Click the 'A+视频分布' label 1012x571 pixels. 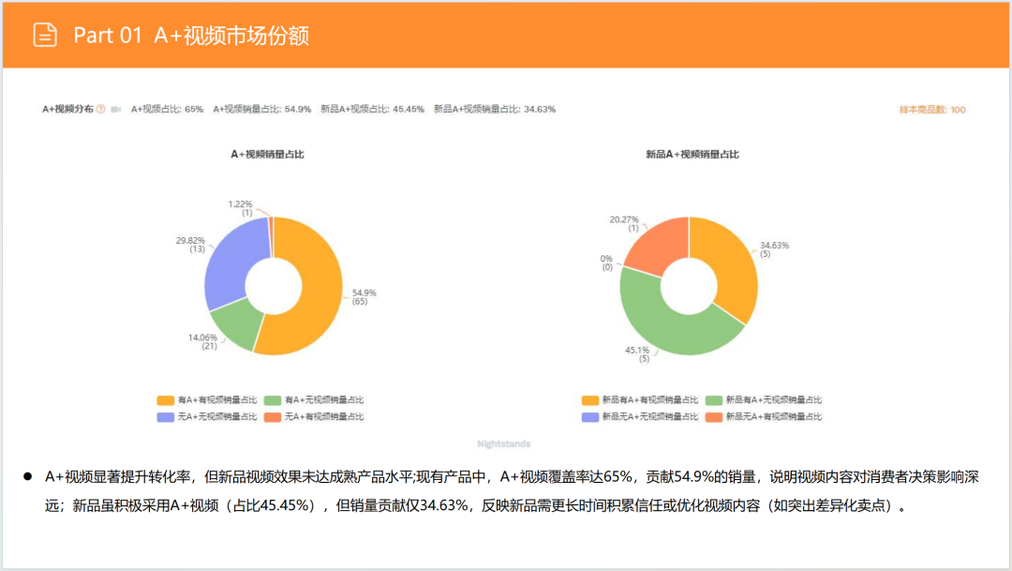[x=67, y=109]
